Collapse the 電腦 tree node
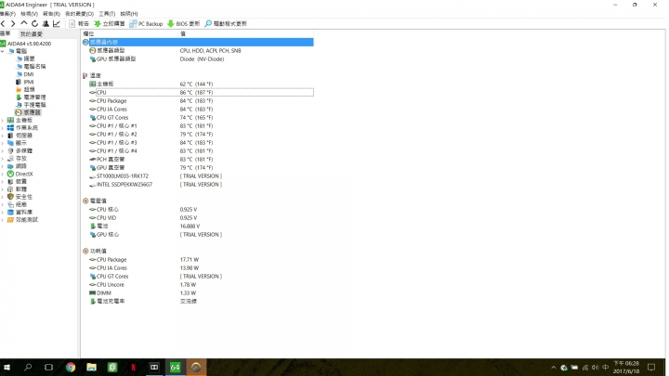The image size is (669, 376). click(3, 51)
